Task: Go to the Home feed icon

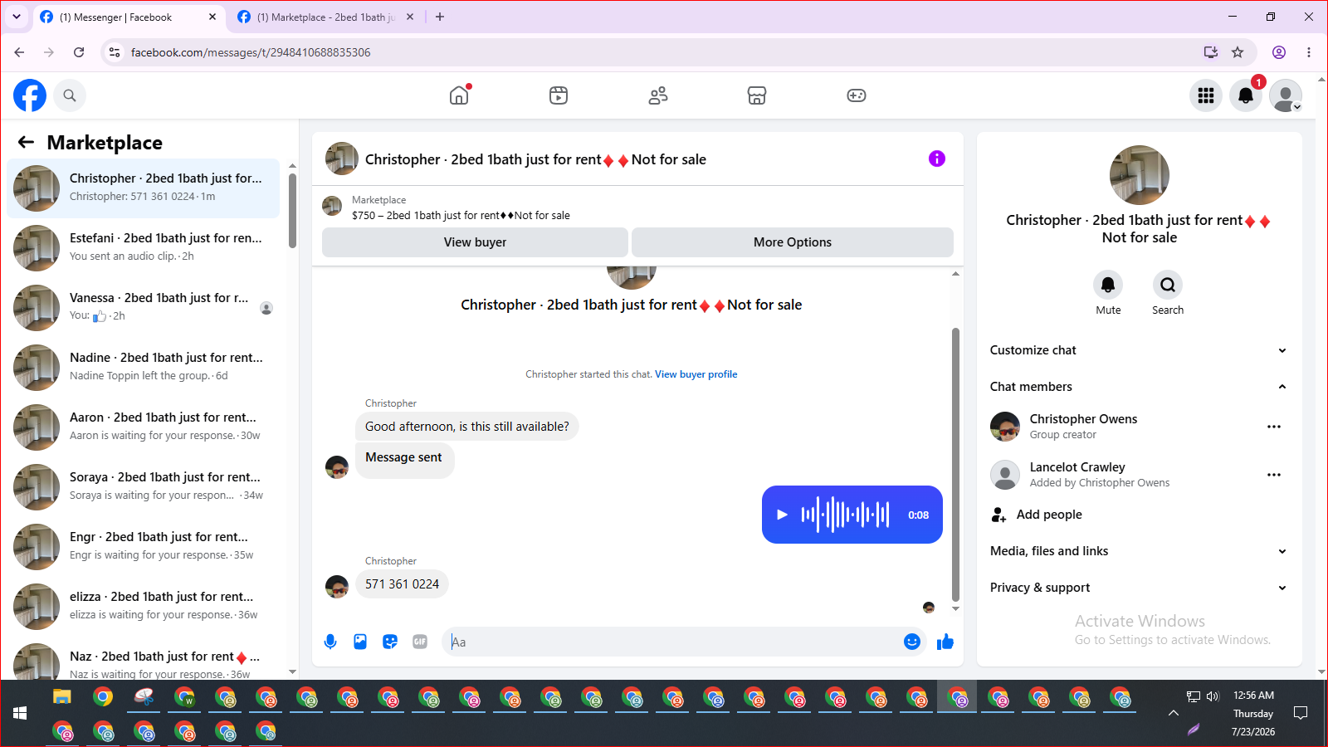Action: (459, 95)
